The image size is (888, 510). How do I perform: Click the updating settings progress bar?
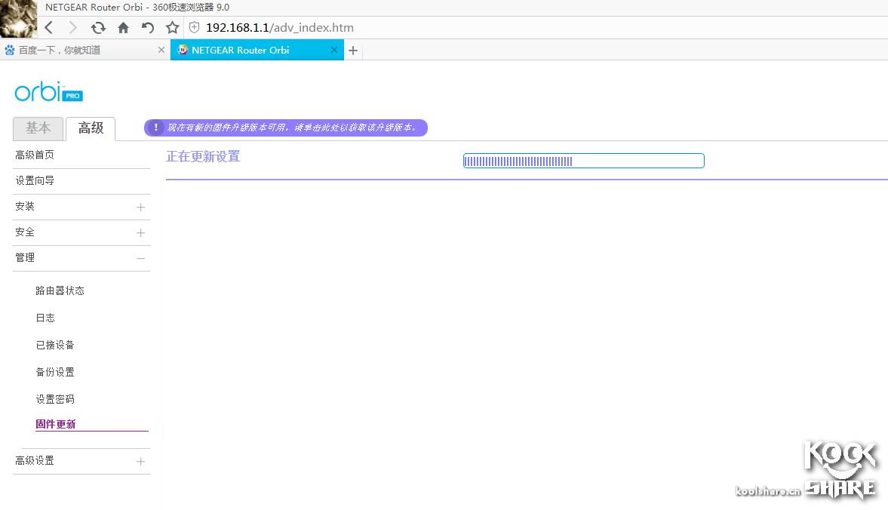click(x=584, y=161)
